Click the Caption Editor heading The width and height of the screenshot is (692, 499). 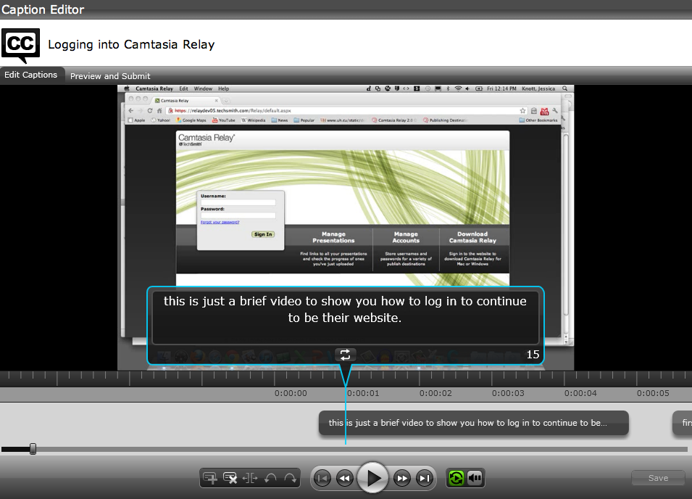click(x=42, y=9)
